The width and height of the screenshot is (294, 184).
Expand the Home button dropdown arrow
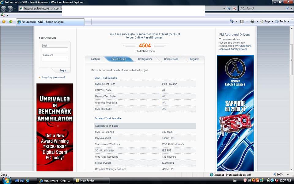tap(236, 21)
